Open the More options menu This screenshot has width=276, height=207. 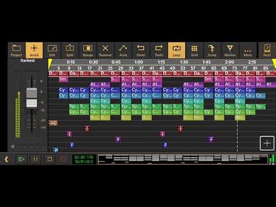(248, 50)
